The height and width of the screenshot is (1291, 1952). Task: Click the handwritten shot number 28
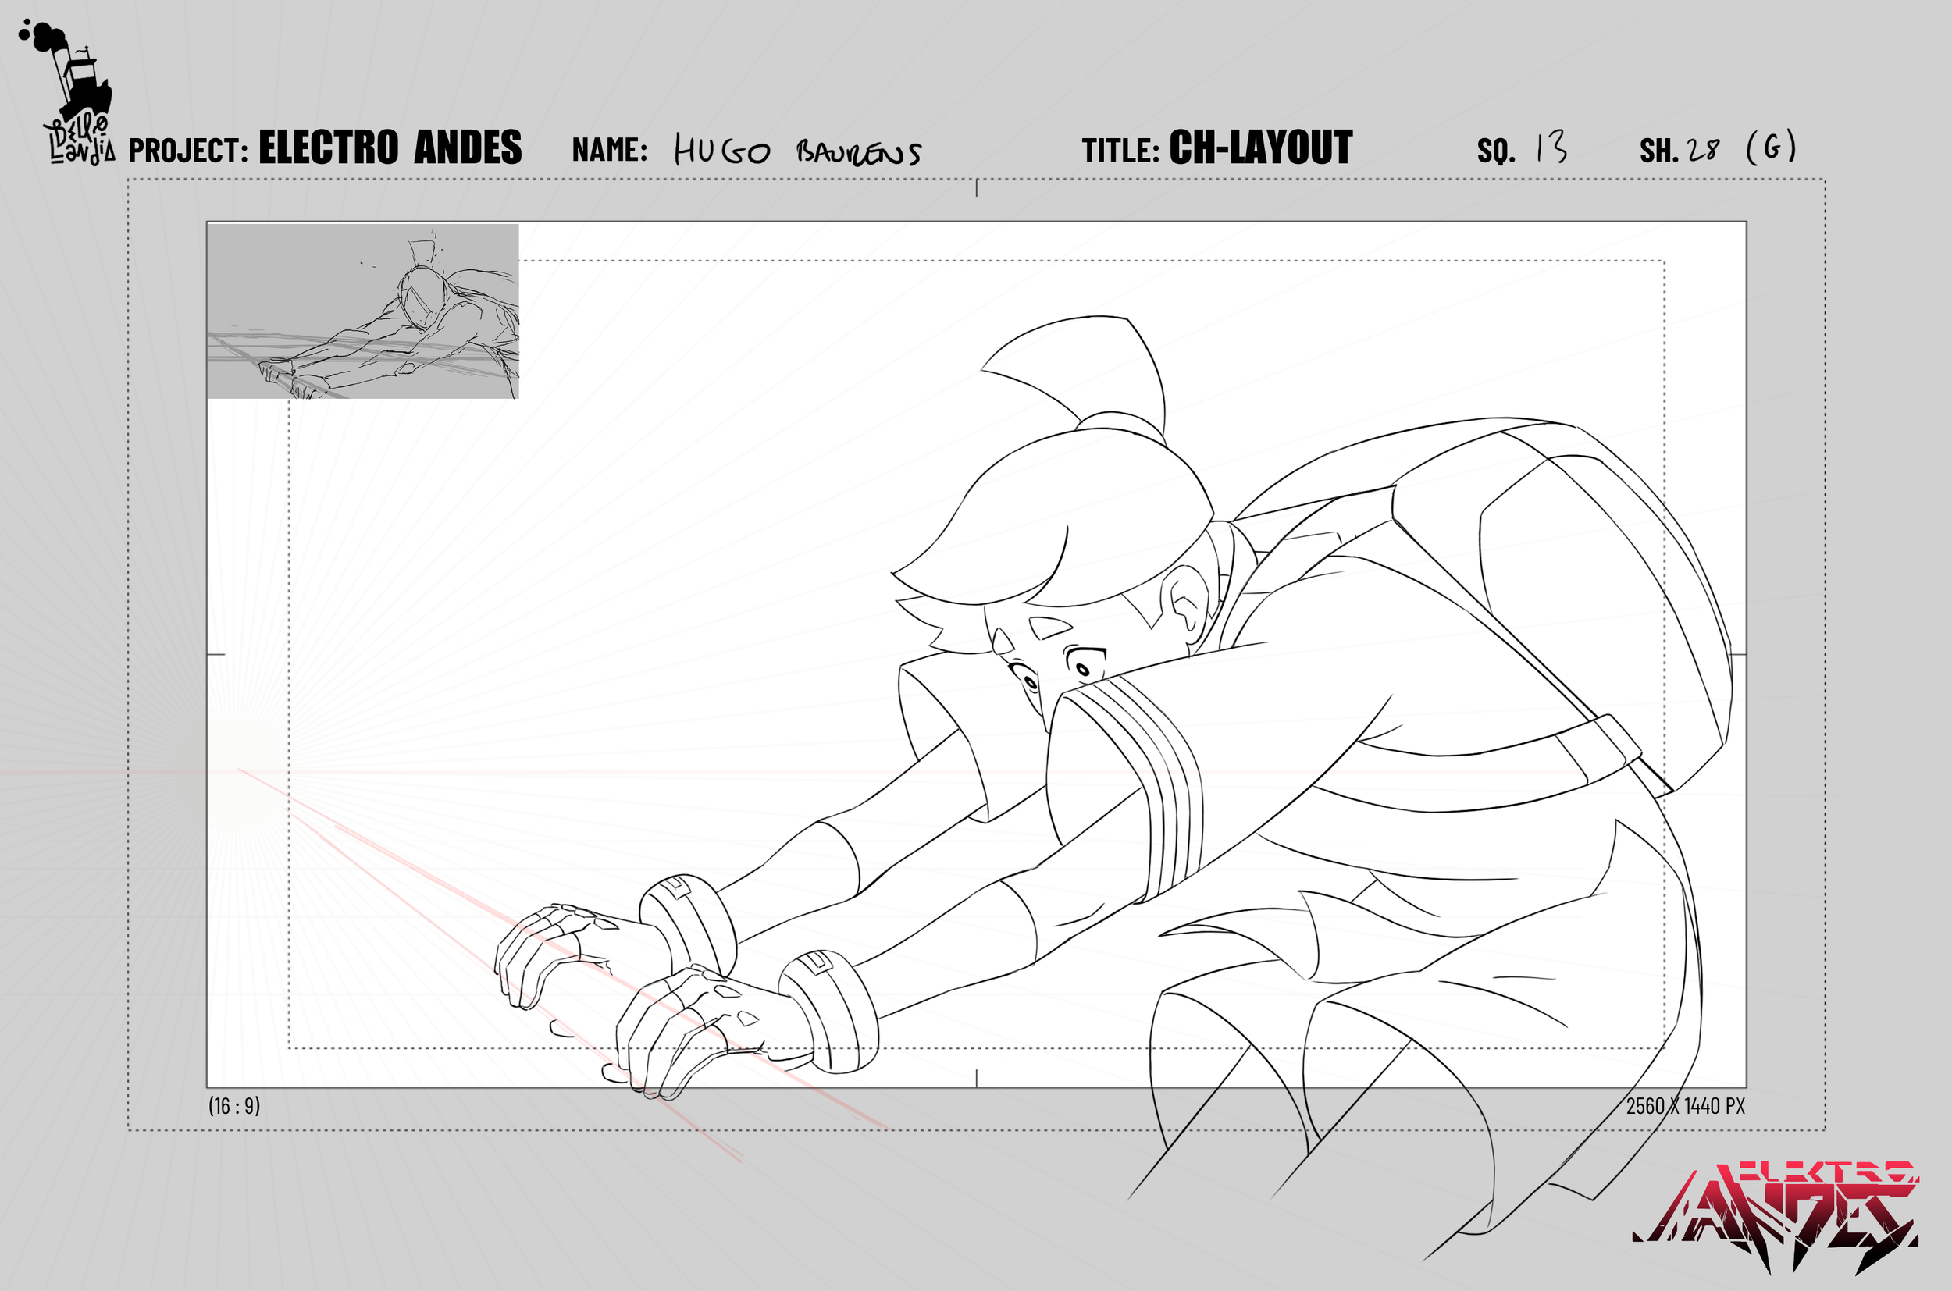point(1703,150)
